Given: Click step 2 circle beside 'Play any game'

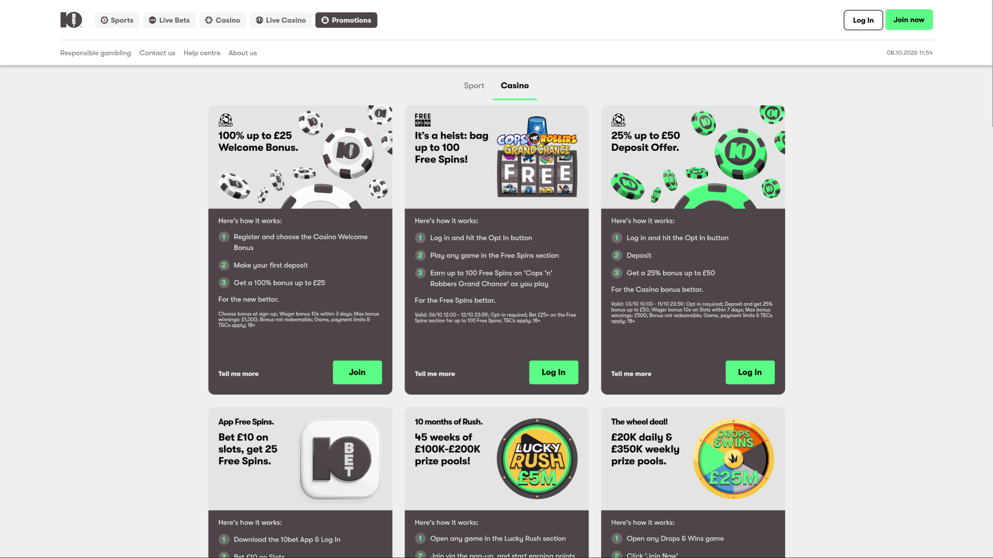Looking at the screenshot, I should (420, 256).
